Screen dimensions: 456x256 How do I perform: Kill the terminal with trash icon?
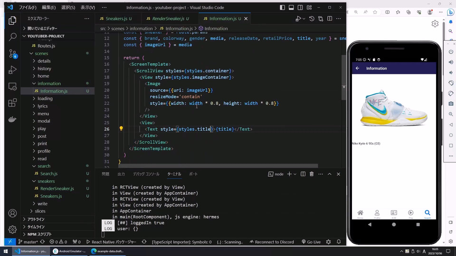312,174
